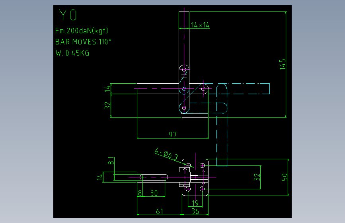Select the "19" hole spacing dimension
The height and width of the screenshot is (223, 345).
[195, 203]
